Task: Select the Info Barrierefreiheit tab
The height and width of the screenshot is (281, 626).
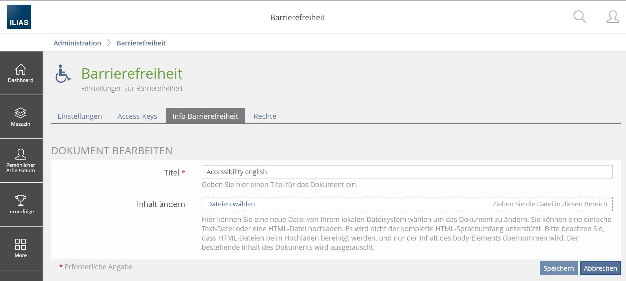Action: pyautogui.click(x=205, y=116)
